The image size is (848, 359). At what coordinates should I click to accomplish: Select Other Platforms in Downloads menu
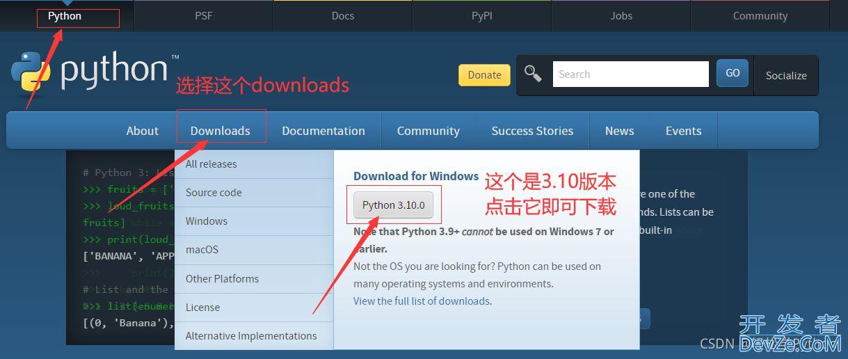[x=254, y=278]
